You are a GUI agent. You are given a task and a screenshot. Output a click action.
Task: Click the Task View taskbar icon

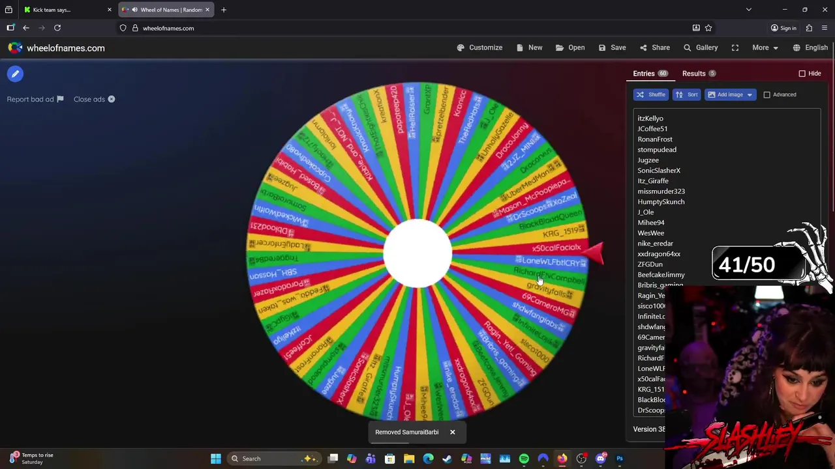click(x=333, y=459)
